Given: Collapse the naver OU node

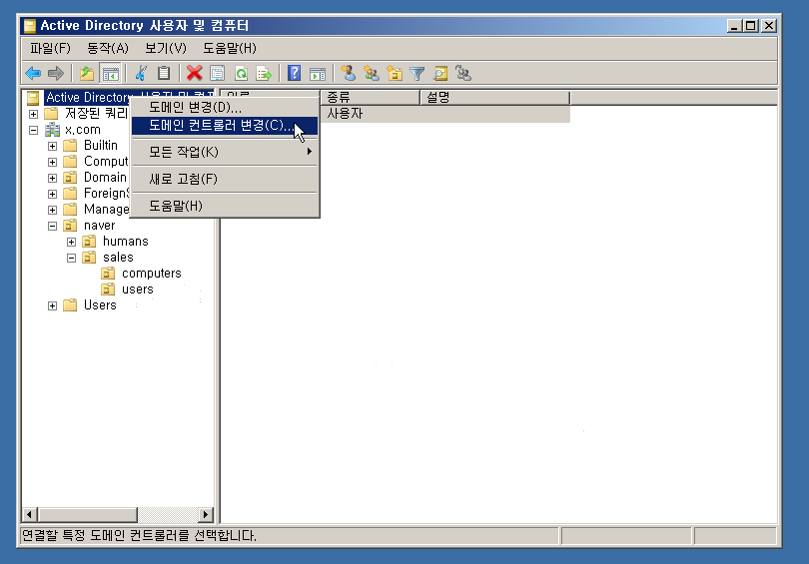Looking at the screenshot, I should click(52, 226).
